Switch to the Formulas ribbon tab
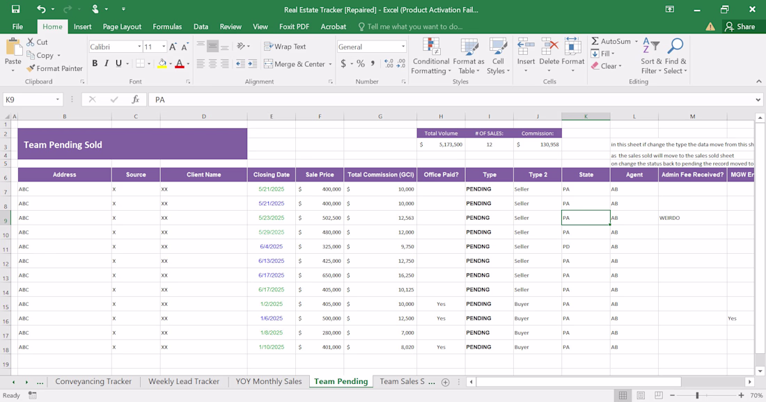Viewport: 766px width, 402px height. coord(167,26)
